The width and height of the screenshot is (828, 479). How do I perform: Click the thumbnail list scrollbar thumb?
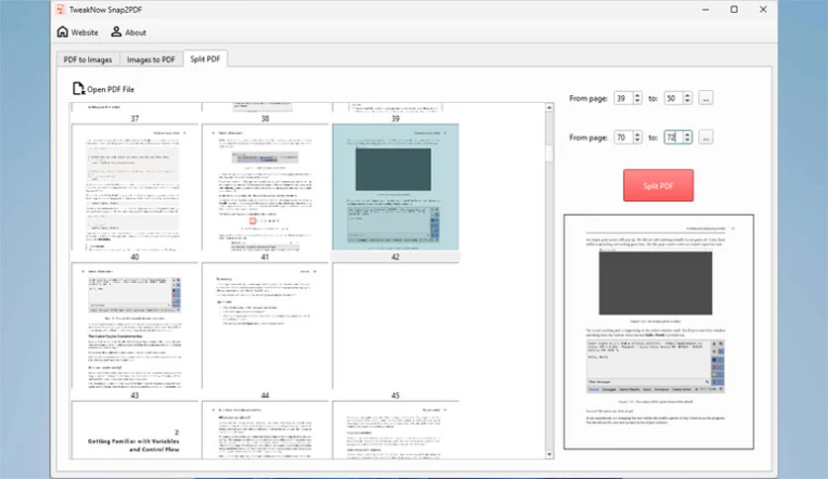pos(549,153)
